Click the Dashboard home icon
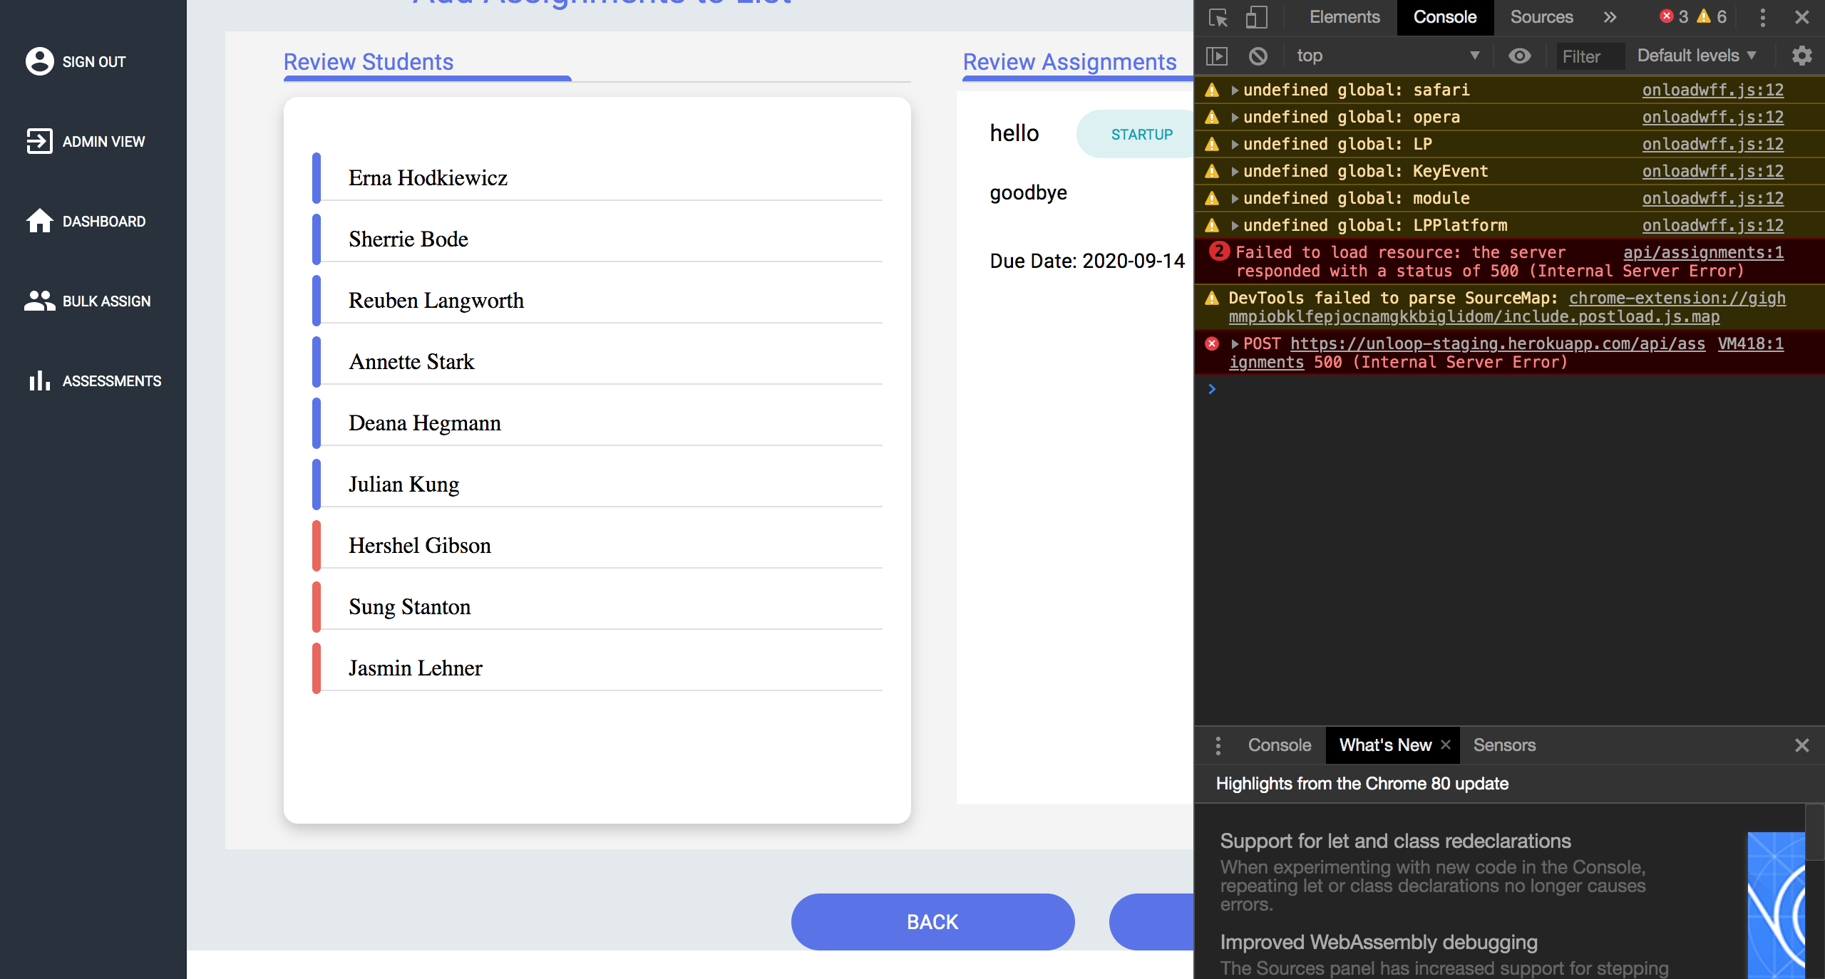Screen dimensions: 1825x979 [39, 221]
